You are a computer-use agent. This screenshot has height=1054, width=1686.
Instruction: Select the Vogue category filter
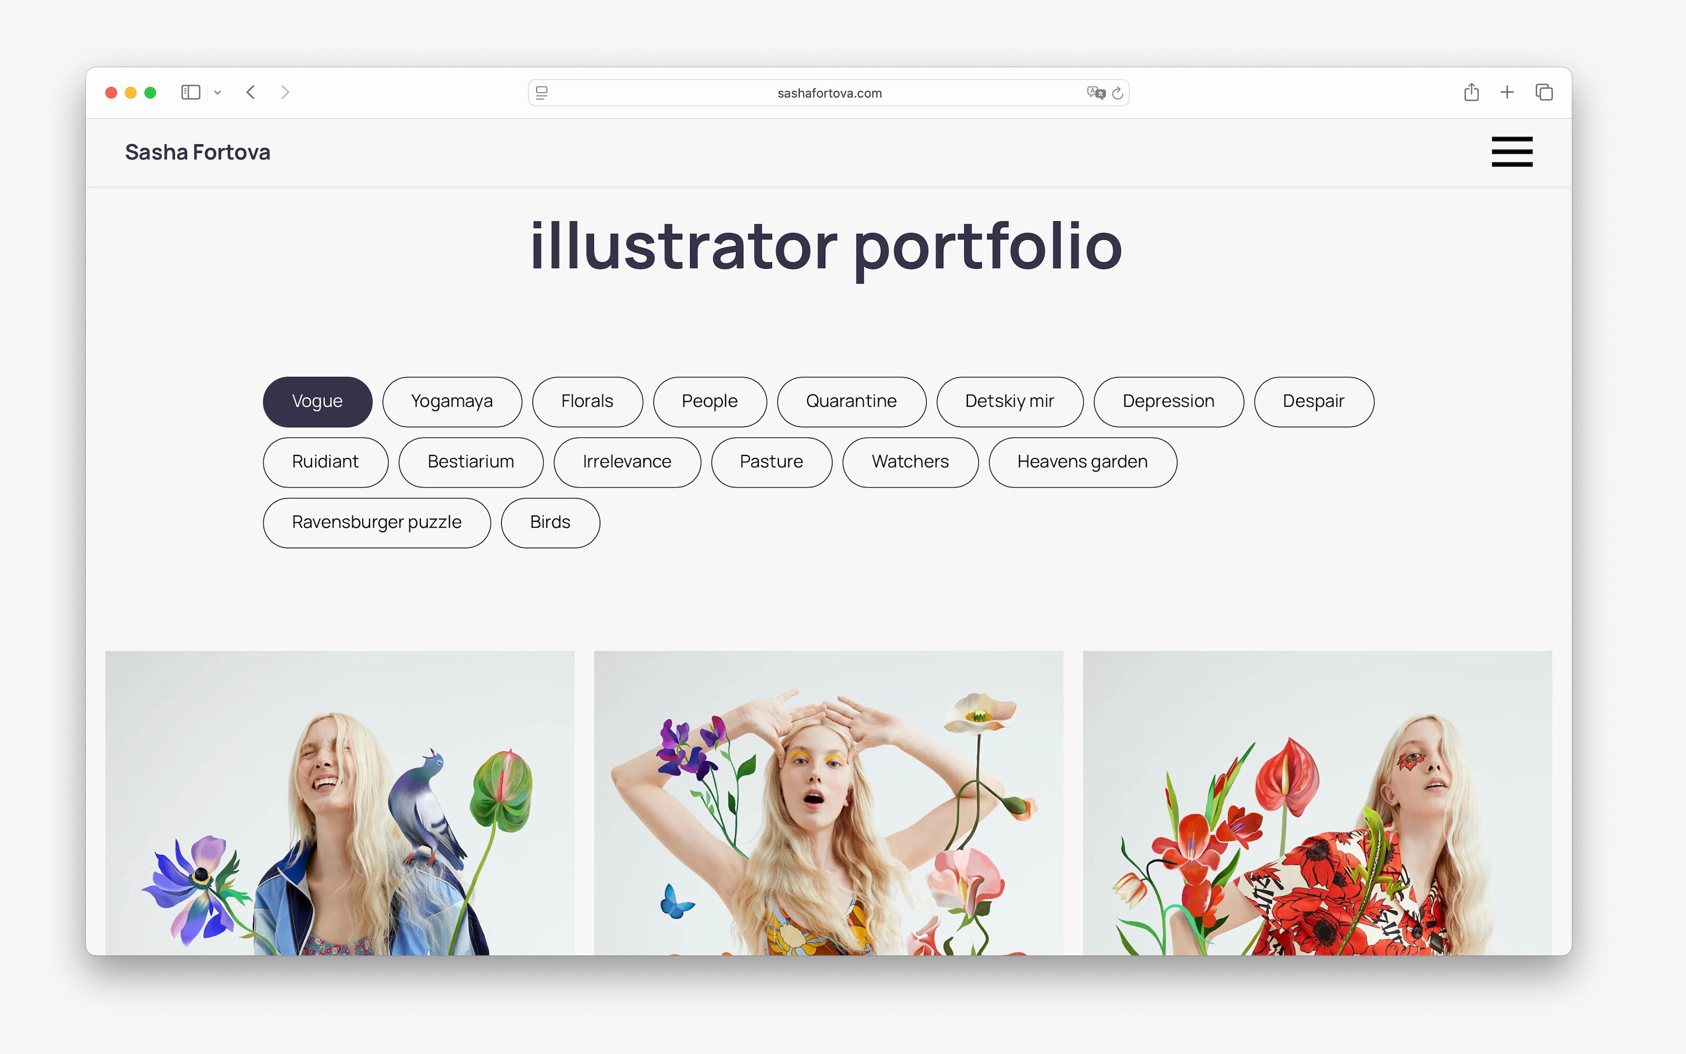[317, 402]
